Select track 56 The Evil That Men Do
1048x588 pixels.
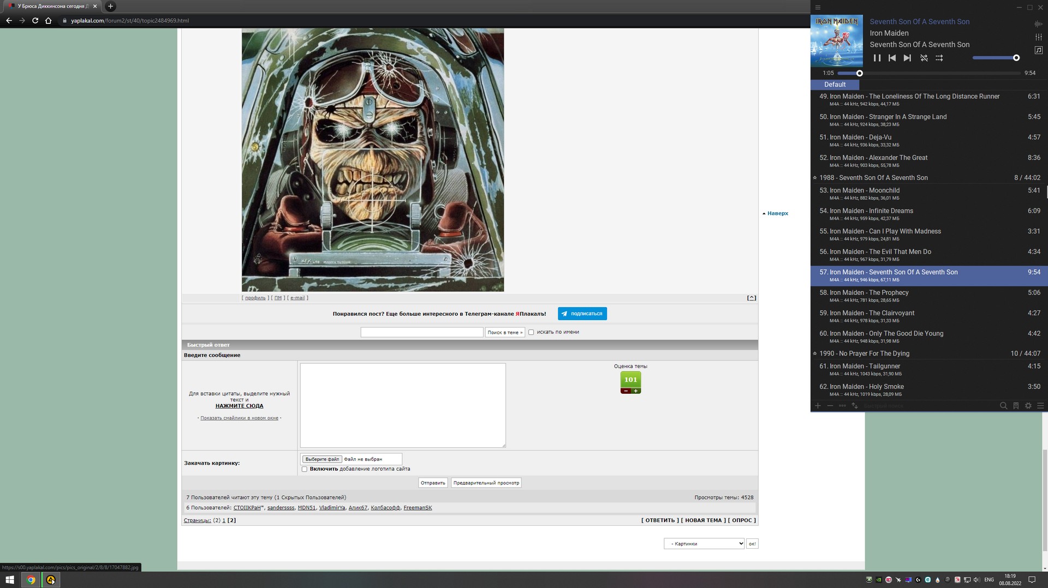click(x=928, y=255)
